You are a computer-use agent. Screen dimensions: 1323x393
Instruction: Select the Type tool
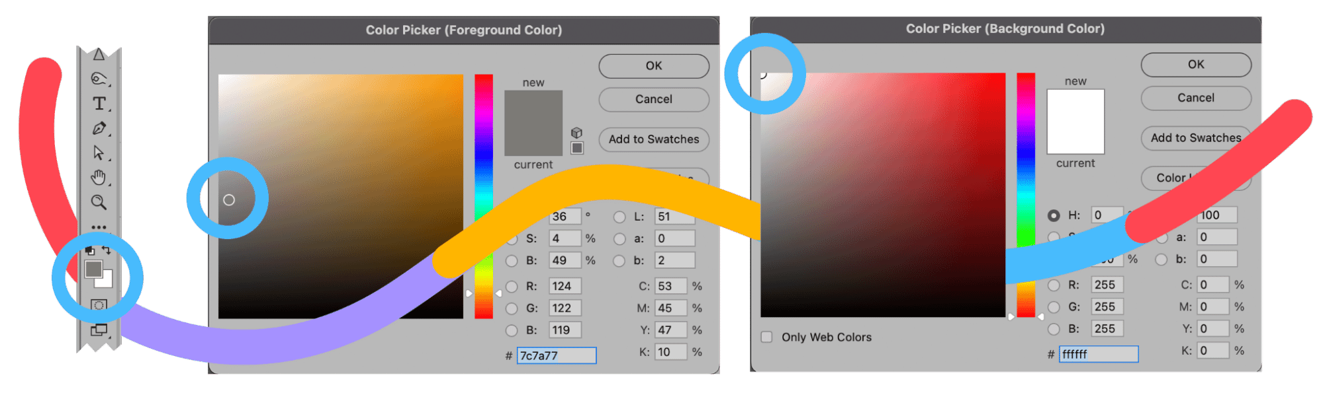[x=99, y=104]
